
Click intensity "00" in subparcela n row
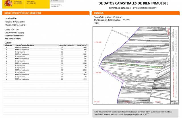click(62, 77)
